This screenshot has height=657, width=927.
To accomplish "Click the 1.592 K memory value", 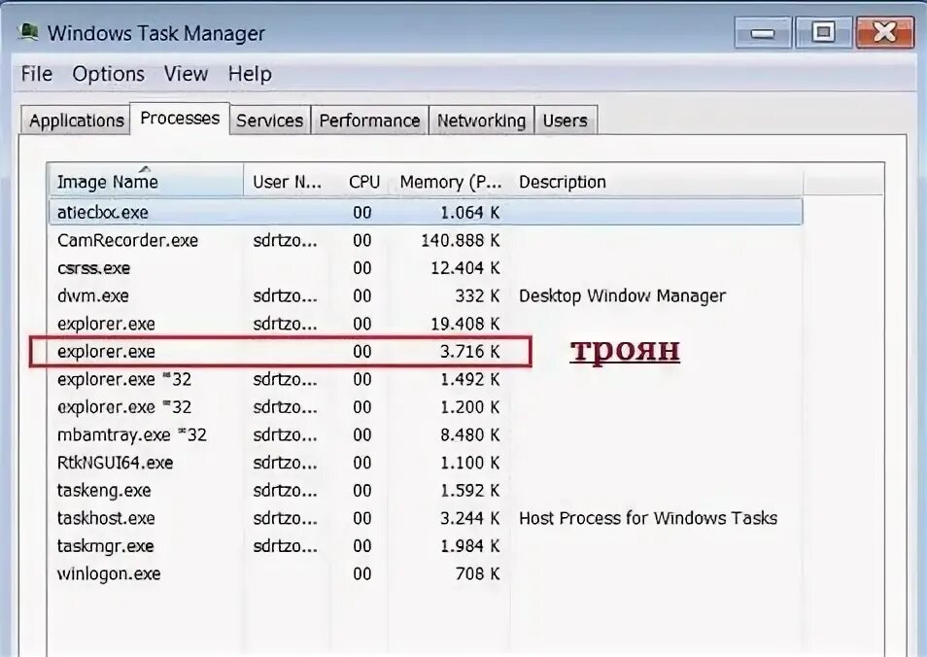I will point(469,491).
